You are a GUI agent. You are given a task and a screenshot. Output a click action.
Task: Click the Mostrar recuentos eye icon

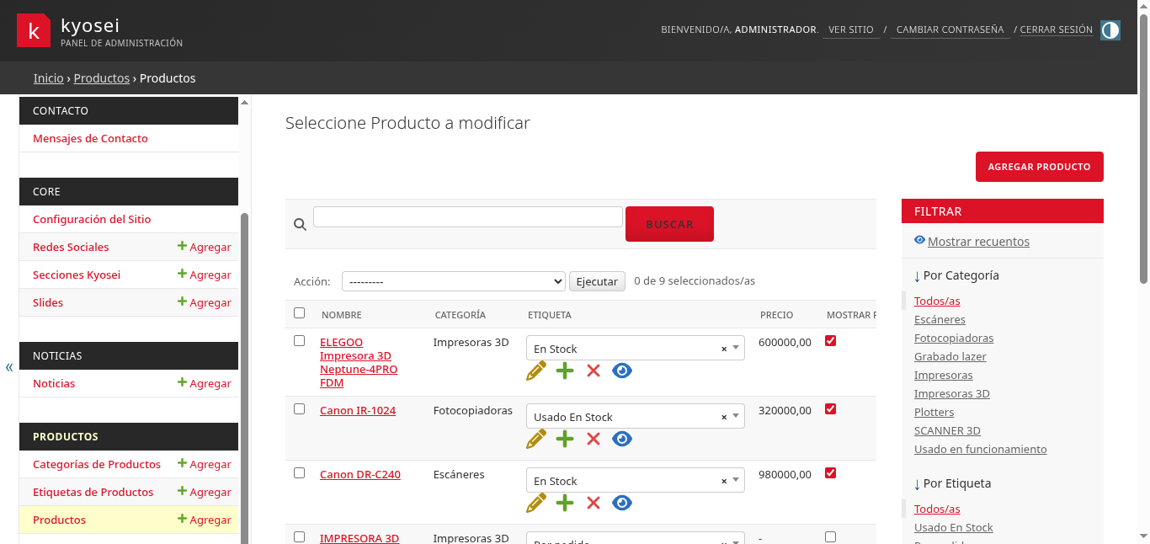coord(919,240)
